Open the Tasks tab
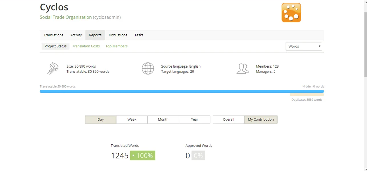The image size is (367, 171). 139,35
